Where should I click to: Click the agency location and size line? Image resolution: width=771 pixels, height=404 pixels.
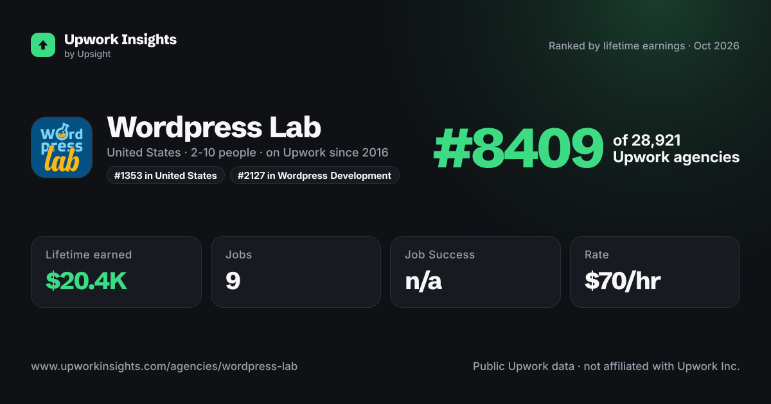click(247, 153)
